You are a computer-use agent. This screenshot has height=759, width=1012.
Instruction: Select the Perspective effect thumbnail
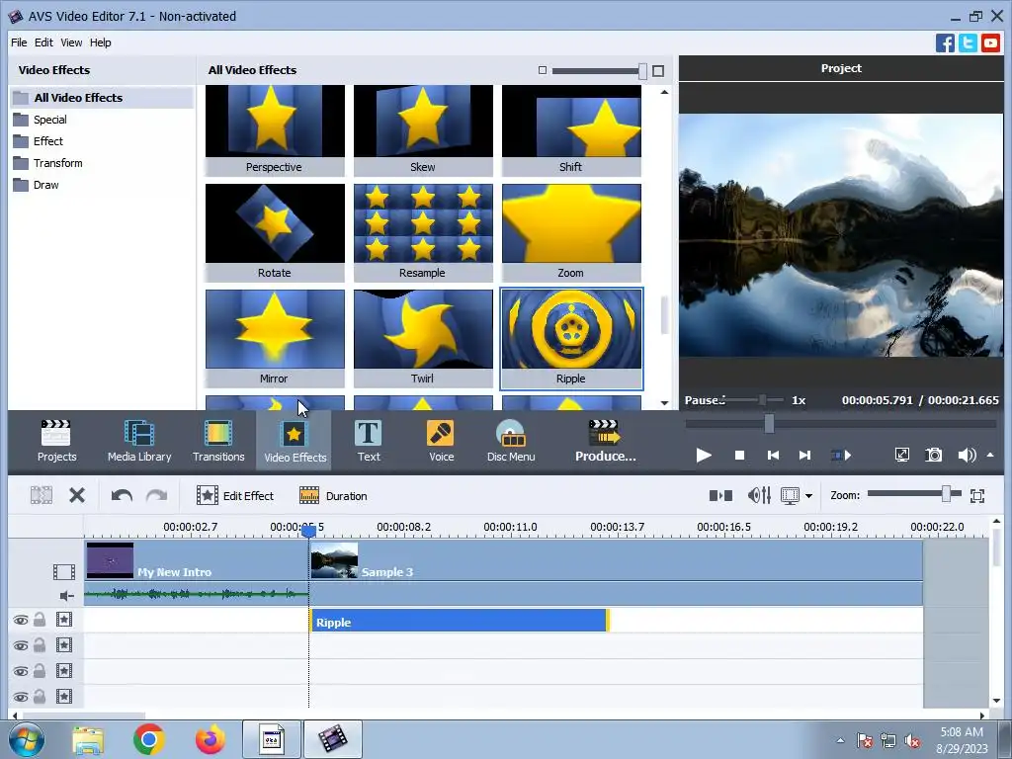pos(275,130)
